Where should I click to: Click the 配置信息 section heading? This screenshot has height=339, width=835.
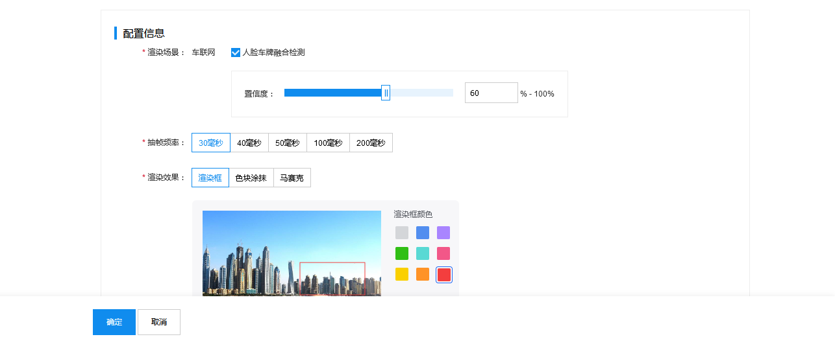pos(143,33)
